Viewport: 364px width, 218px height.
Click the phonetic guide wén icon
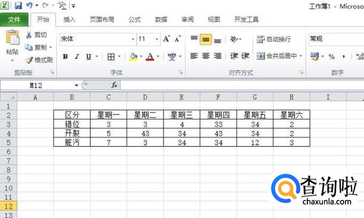click(x=172, y=56)
